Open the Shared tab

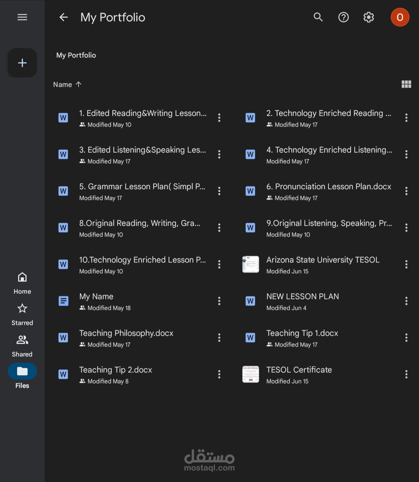pos(22,346)
